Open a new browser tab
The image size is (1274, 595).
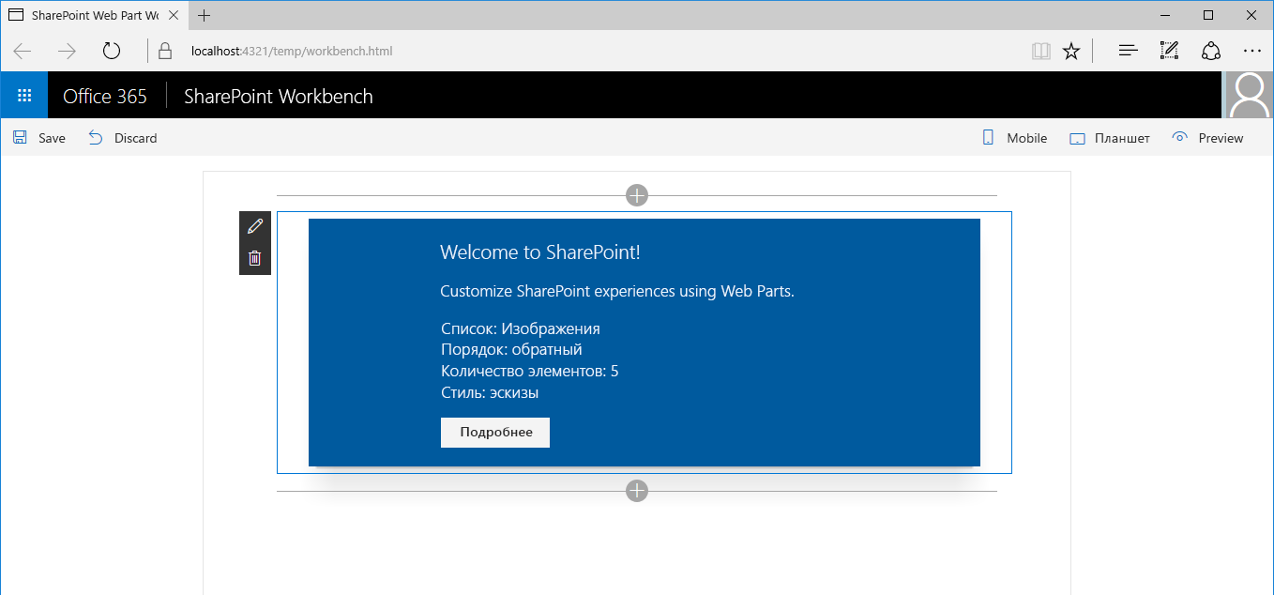point(205,15)
